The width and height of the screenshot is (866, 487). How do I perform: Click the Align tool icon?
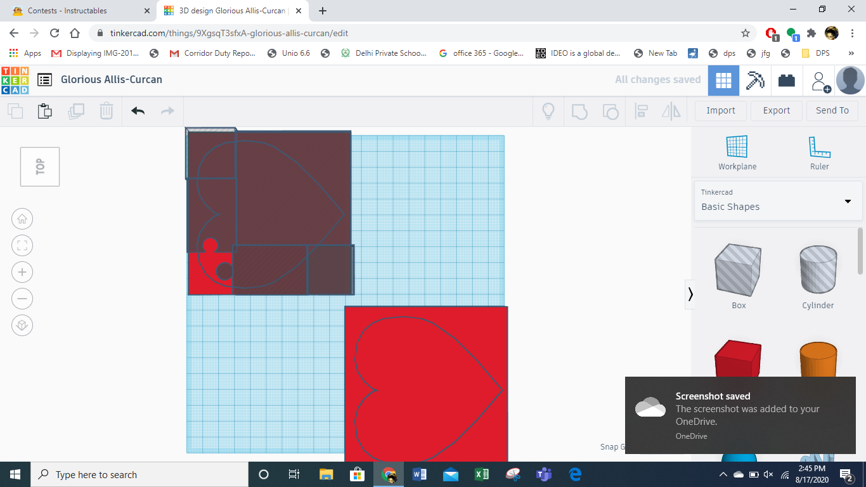(641, 112)
